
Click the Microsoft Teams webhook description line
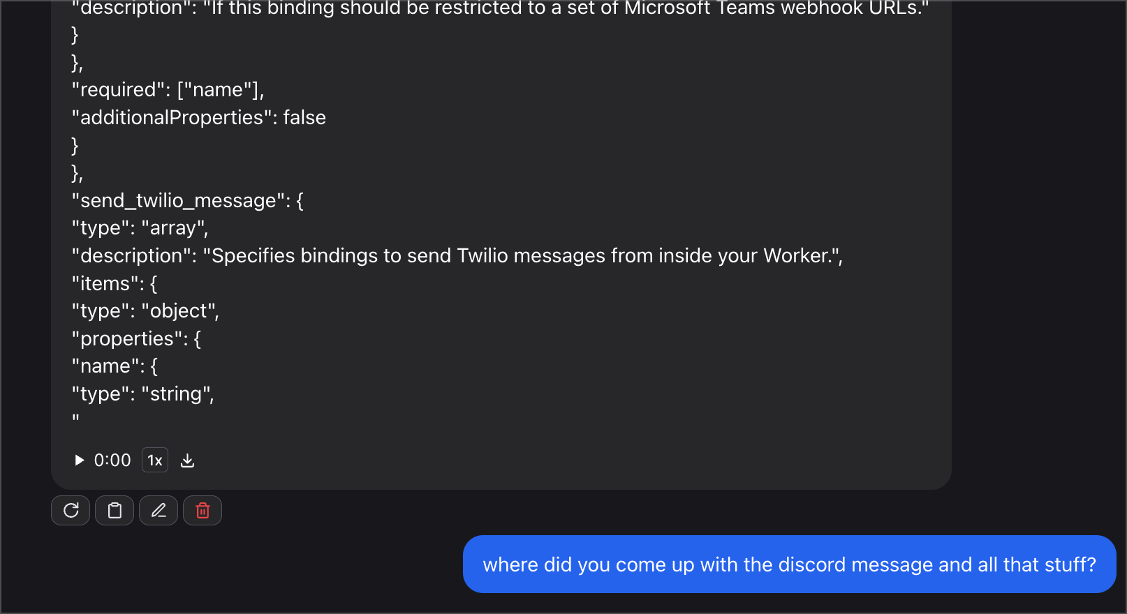pyautogui.click(x=500, y=9)
